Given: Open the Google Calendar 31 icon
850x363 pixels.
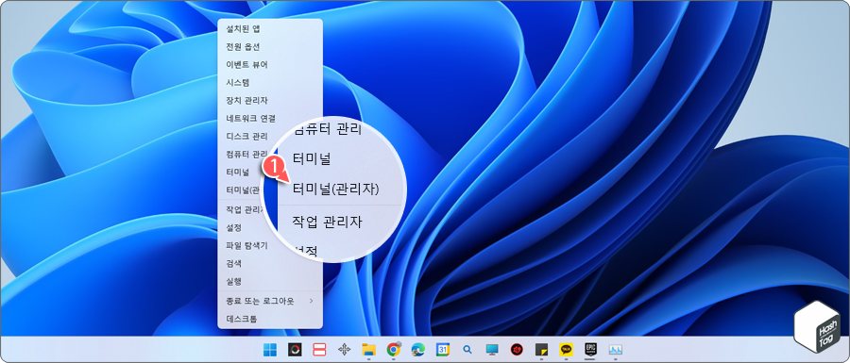Looking at the screenshot, I should tap(443, 350).
